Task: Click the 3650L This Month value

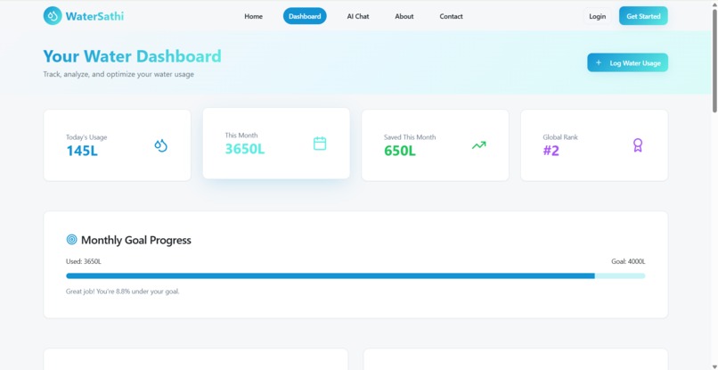Action: click(x=244, y=149)
